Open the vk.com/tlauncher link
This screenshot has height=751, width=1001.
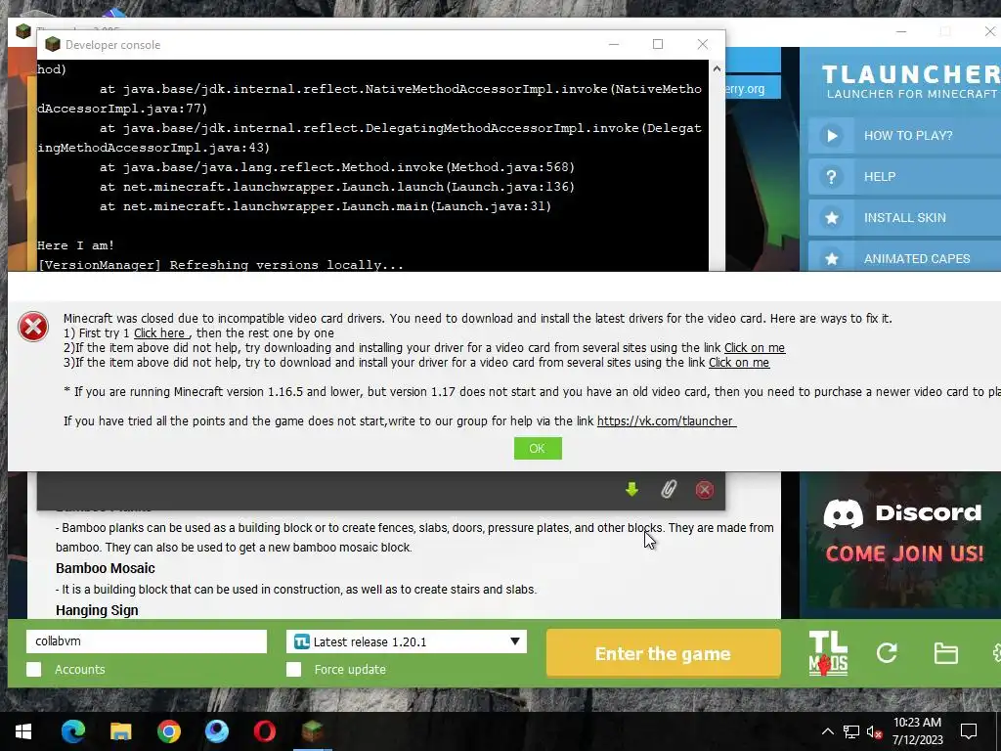click(666, 421)
